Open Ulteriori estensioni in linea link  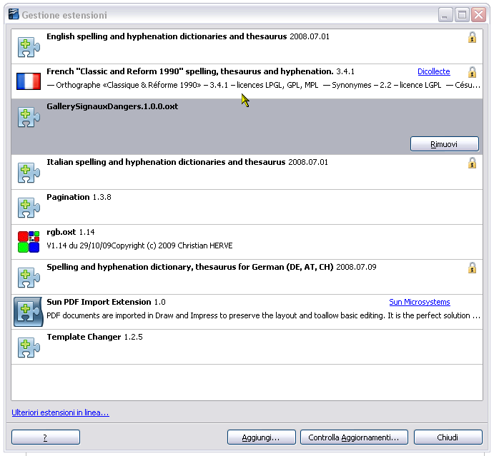[x=60, y=412]
